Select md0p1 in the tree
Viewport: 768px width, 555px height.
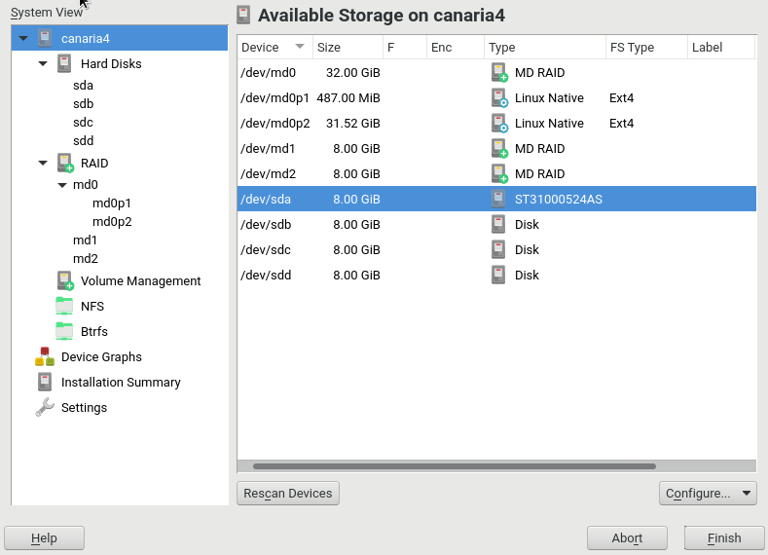tap(111, 203)
